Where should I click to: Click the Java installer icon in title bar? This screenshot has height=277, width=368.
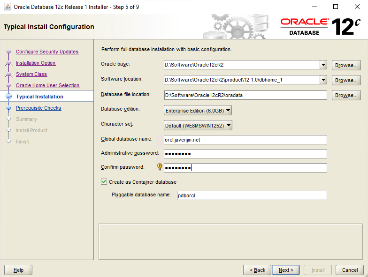click(x=8, y=7)
